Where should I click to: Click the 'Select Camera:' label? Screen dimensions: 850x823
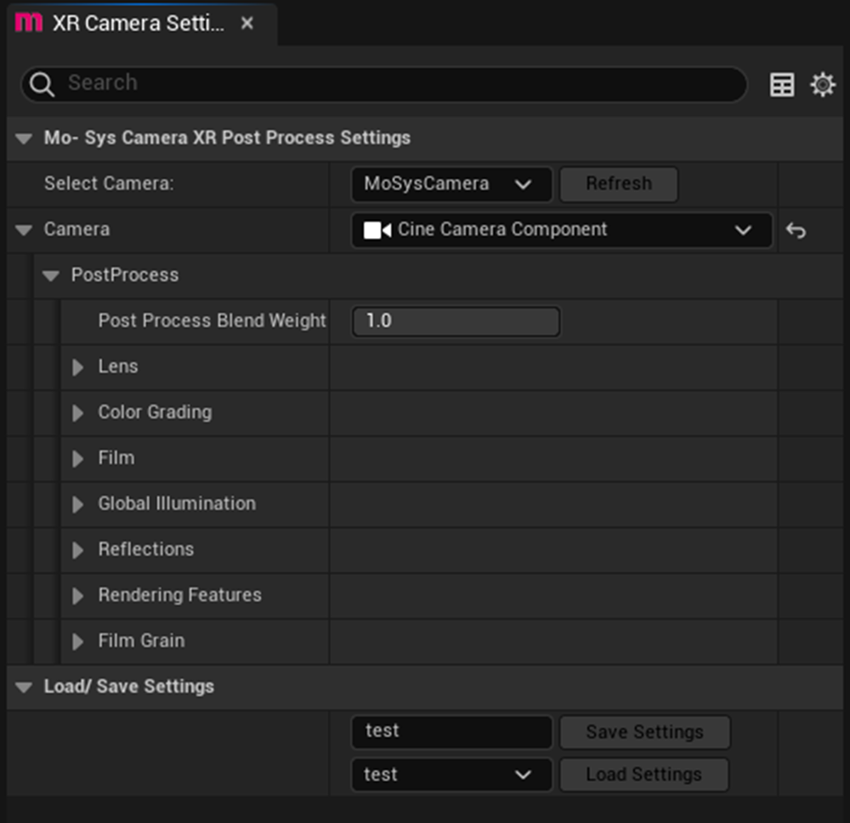109,184
